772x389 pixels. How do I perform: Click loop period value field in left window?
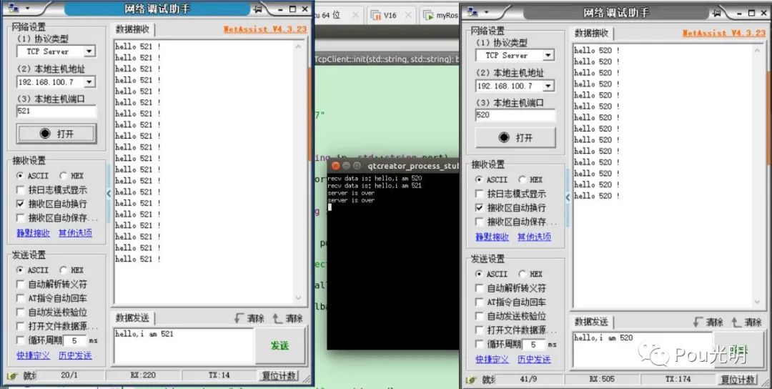coord(75,340)
